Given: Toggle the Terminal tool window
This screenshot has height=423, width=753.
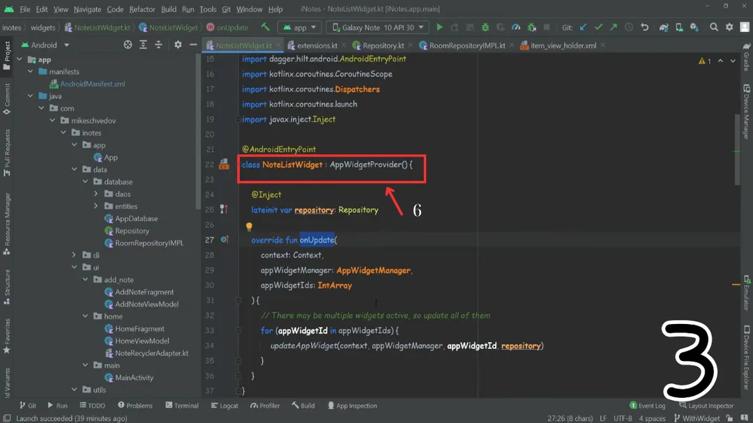Looking at the screenshot, I should [x=181, y=405].
